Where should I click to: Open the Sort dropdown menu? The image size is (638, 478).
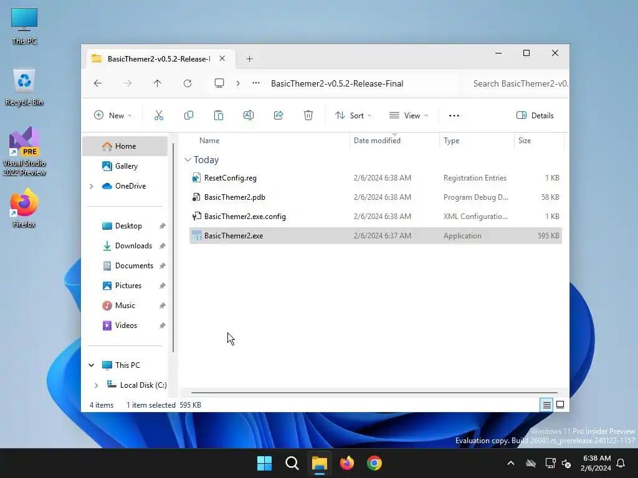click(353, 115)
